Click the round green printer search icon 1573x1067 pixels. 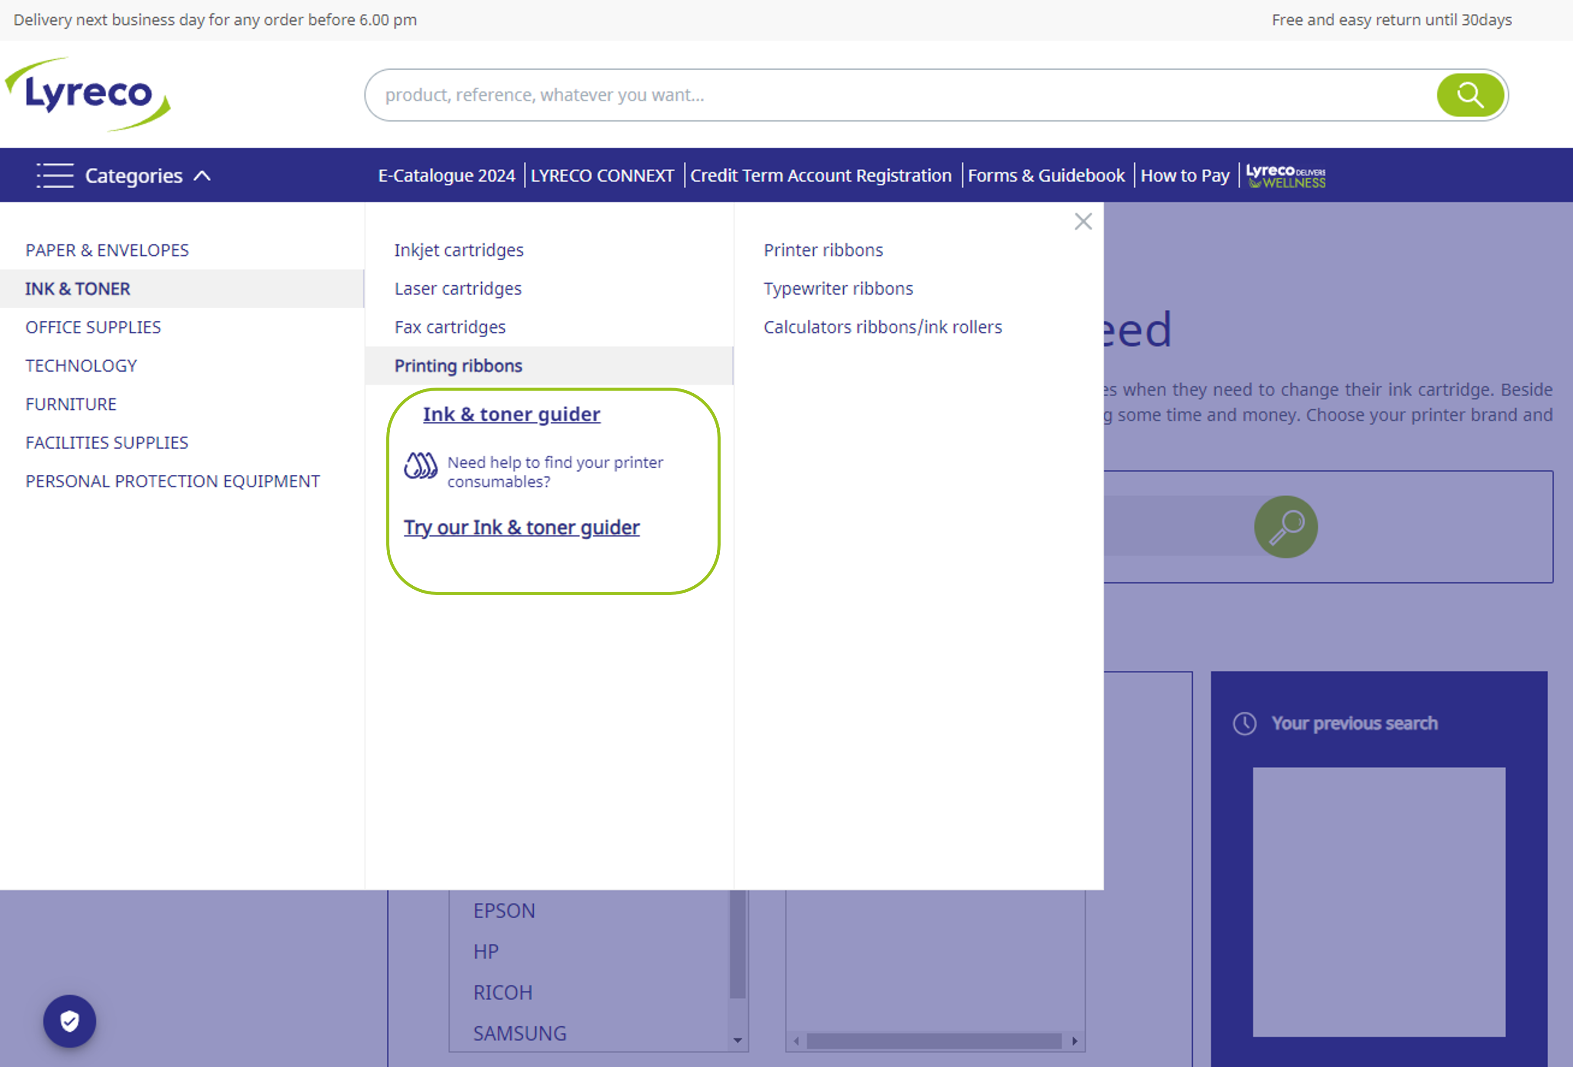coord(1286,527)
